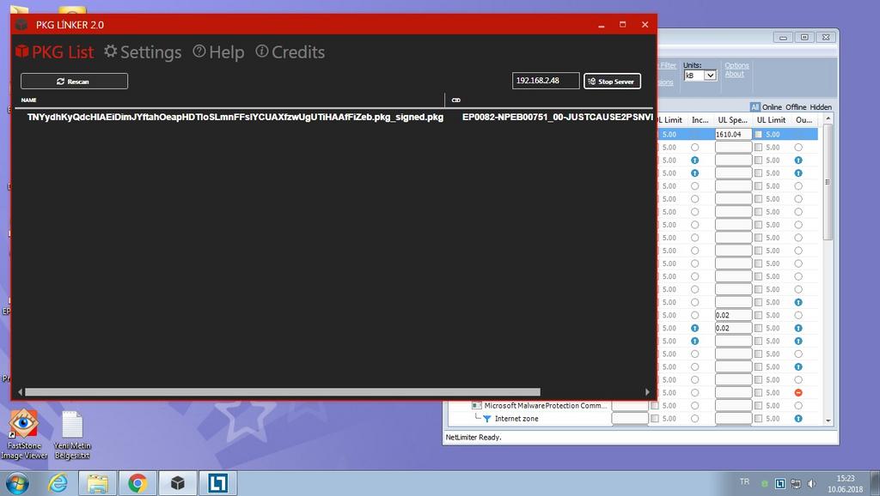This screenshot has width=880, height=496.
Task: Focus the 192.168.2.48 IP address field
Action: point(545,81)
